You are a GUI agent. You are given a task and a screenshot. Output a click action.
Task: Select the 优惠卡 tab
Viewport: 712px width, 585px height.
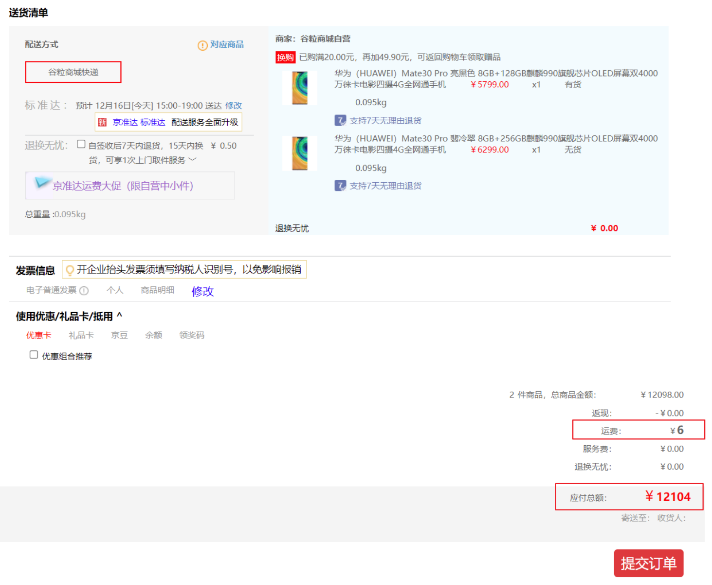coord(38,335)
